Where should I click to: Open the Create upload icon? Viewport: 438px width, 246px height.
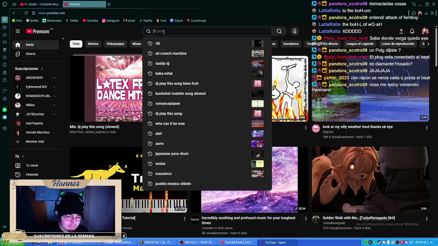click(401, 31)
